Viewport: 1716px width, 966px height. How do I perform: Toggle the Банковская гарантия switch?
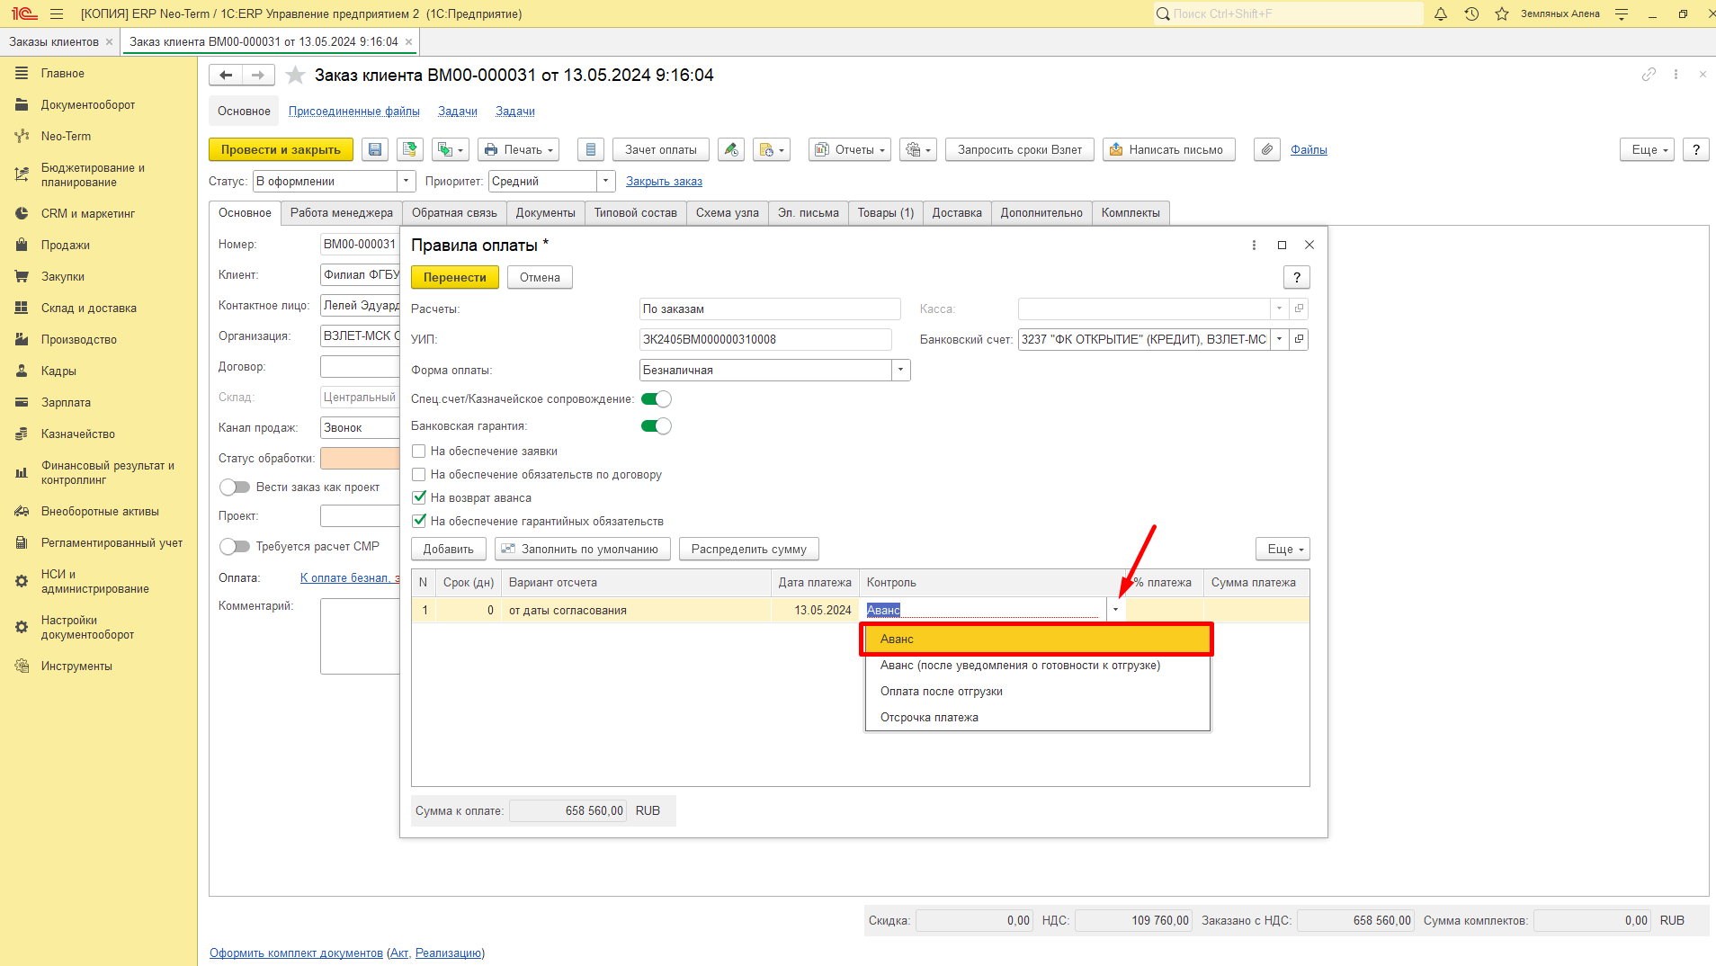657,426
